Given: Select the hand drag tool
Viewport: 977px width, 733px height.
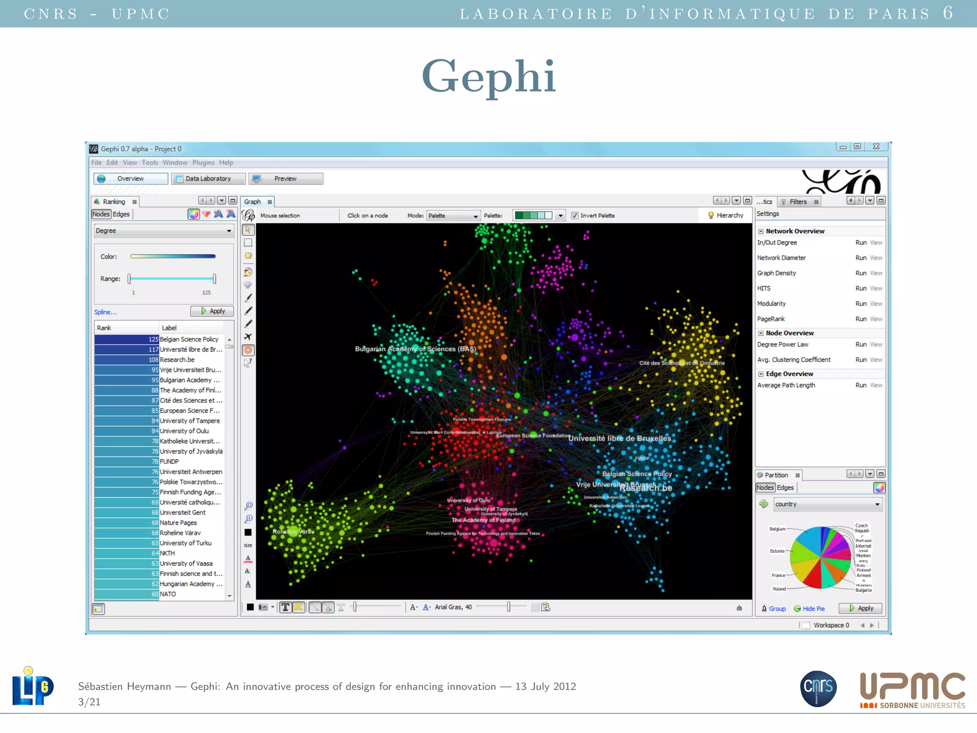Looking at the screenshot, I should click(x=248, y=256).
